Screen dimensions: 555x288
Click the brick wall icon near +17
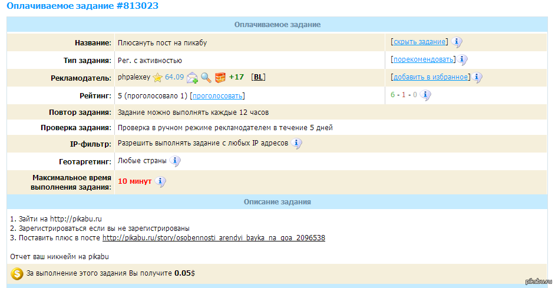pos(220,77)
